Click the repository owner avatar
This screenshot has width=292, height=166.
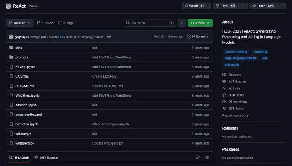coord(9,6)
